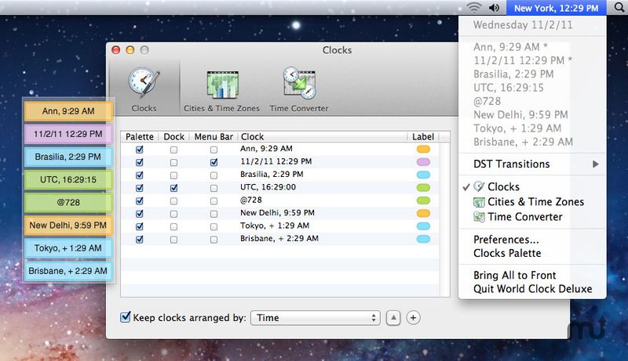628x361 pixels.
Task: Click 11/2/11 12:29 PM palette tile
Action: [x=68, y=134]
